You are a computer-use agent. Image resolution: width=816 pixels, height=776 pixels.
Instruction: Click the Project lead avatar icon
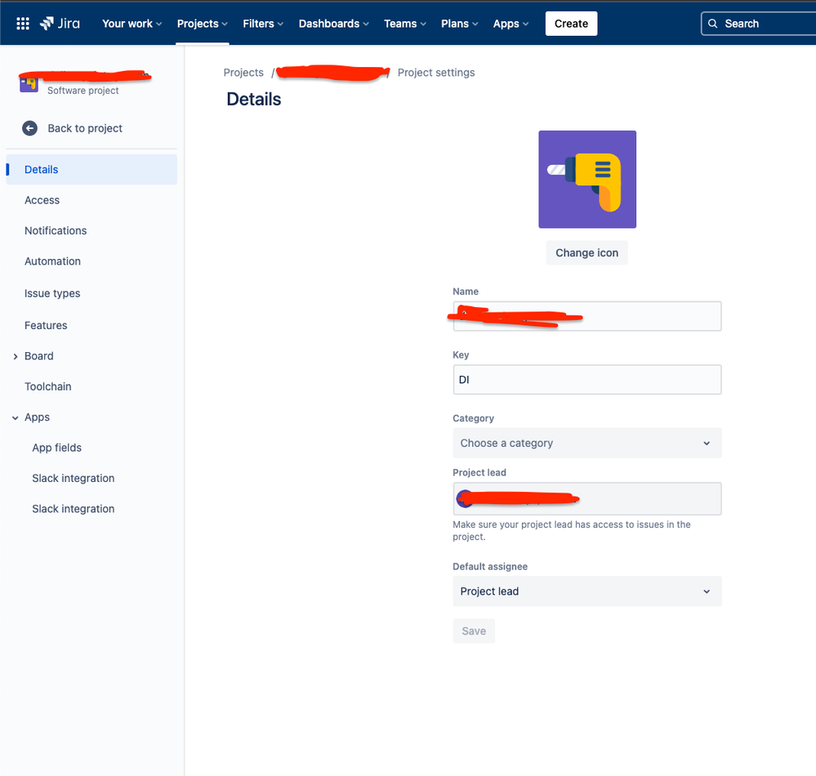pos(465,498)
